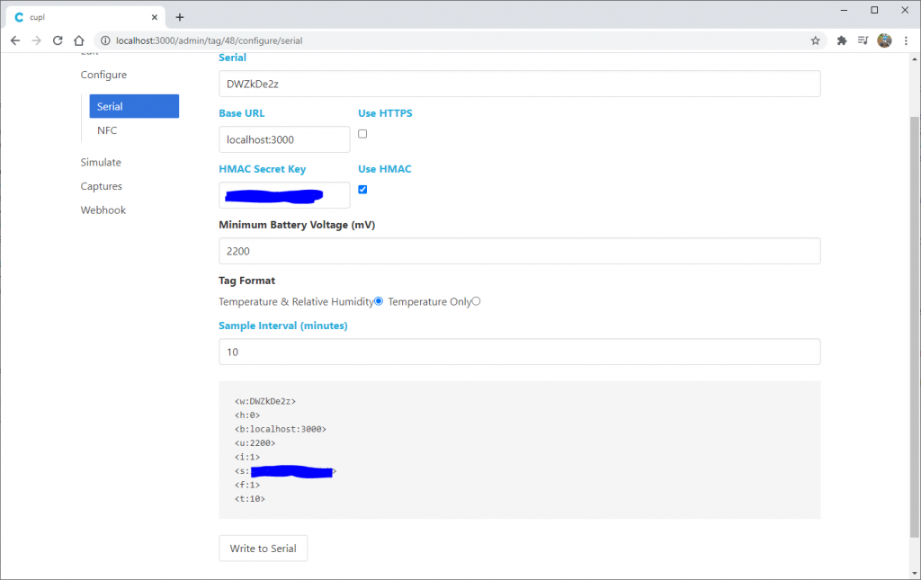
Task: Bookmark this page with the star
Action: 815,40
